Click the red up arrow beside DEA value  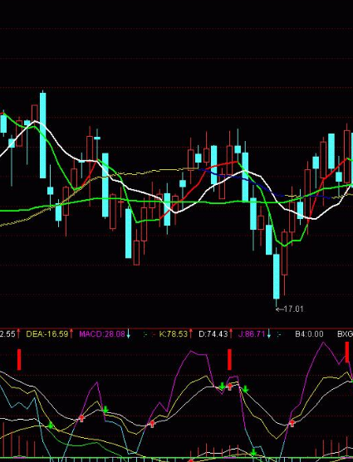71,334
